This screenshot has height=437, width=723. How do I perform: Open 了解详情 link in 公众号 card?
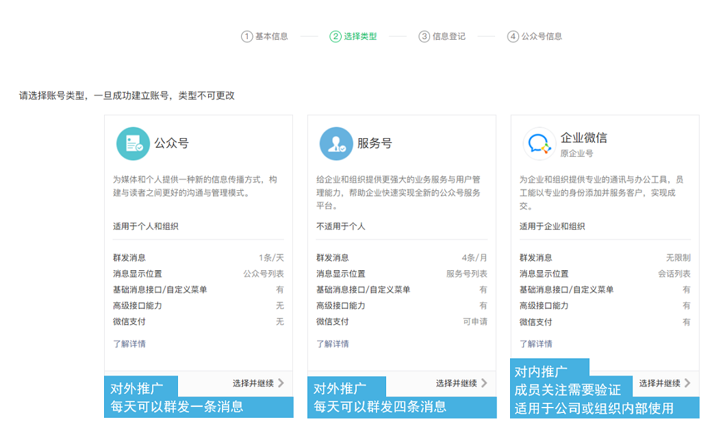pyautogui.click(x=129, y=344)
